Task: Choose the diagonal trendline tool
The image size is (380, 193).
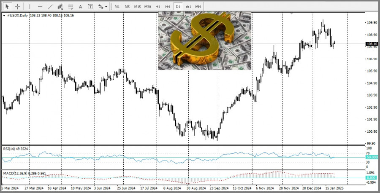Action: click(x=50, y=7)
